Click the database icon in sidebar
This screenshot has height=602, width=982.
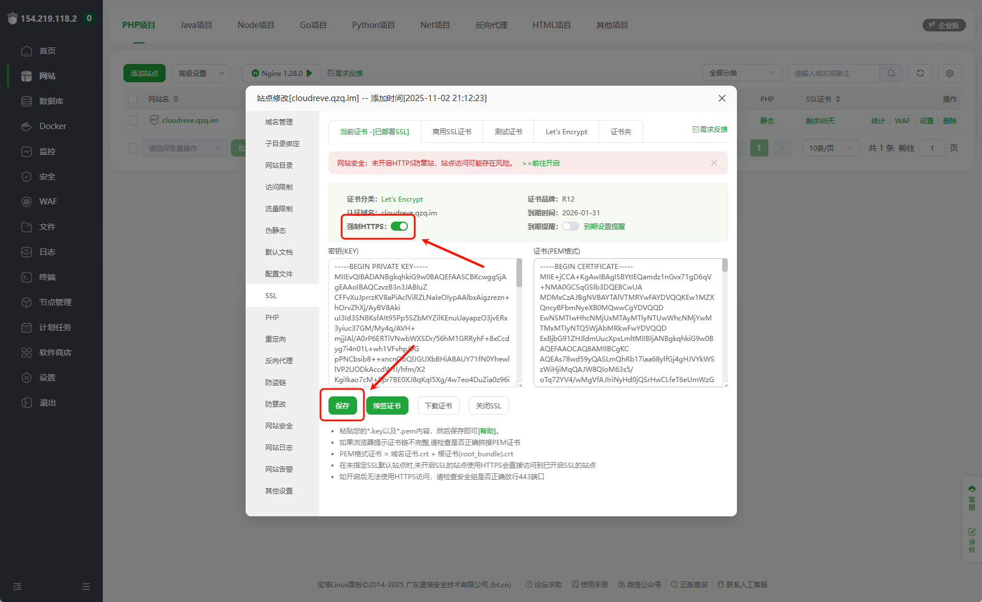(x=26, y=101)
